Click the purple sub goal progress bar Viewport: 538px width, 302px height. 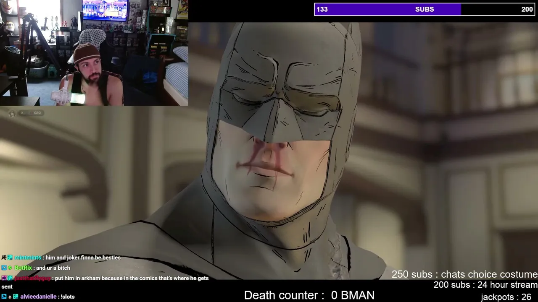click(425, 9)
